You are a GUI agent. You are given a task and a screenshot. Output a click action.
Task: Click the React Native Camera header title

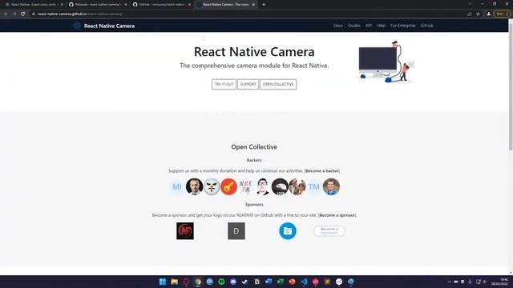[109, 26]
